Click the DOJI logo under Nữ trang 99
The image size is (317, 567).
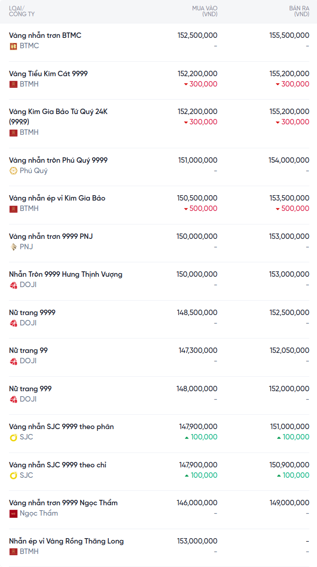tap(13, 361)
